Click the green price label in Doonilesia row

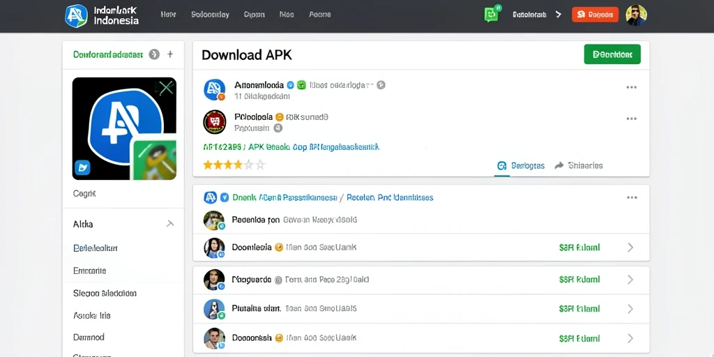pyautogui.click(x=579, y=248)
